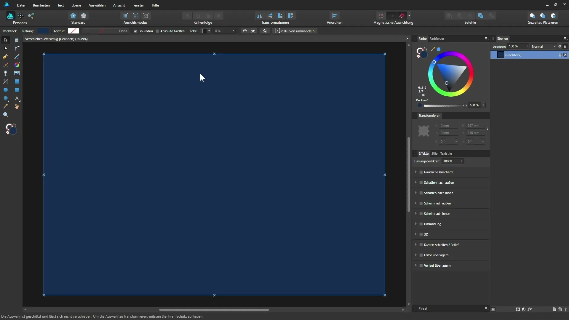Screen dimensions: 569x320
Task: Switch to the Pixel persona
Action: point(20,16)
